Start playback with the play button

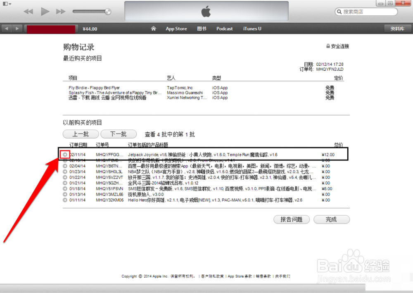tap(45, 11)
